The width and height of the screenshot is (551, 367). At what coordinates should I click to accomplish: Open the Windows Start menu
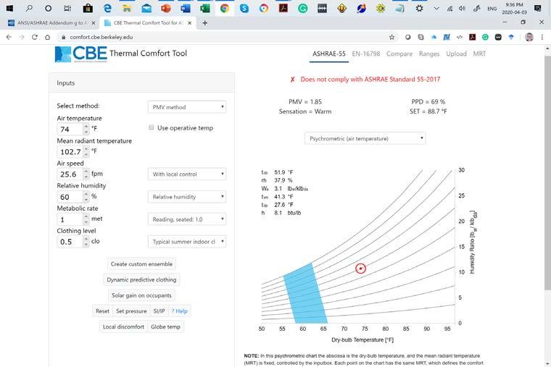click(x=9, y=8)
